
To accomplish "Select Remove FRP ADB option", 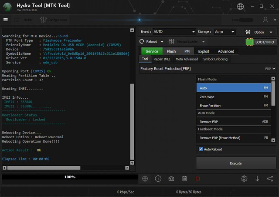I will 234,122.
